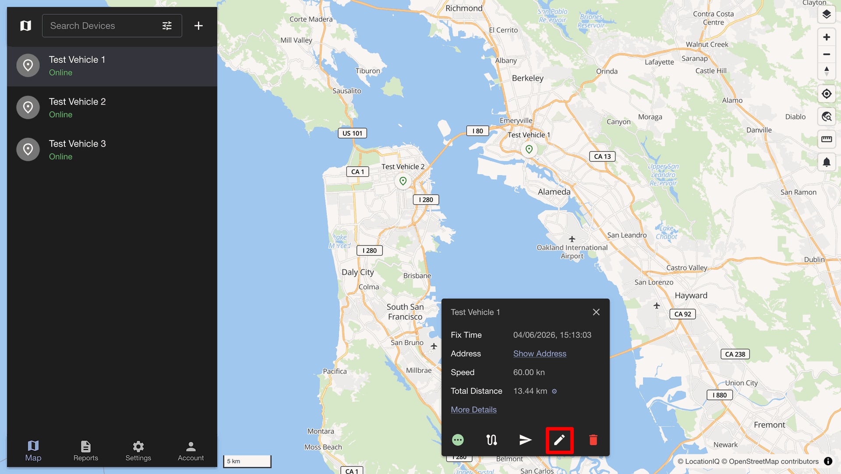Edit the Test Vehicle 1 device
Image resolution: width=841 pixels, height=474 pixels.
tap(559, 440)
